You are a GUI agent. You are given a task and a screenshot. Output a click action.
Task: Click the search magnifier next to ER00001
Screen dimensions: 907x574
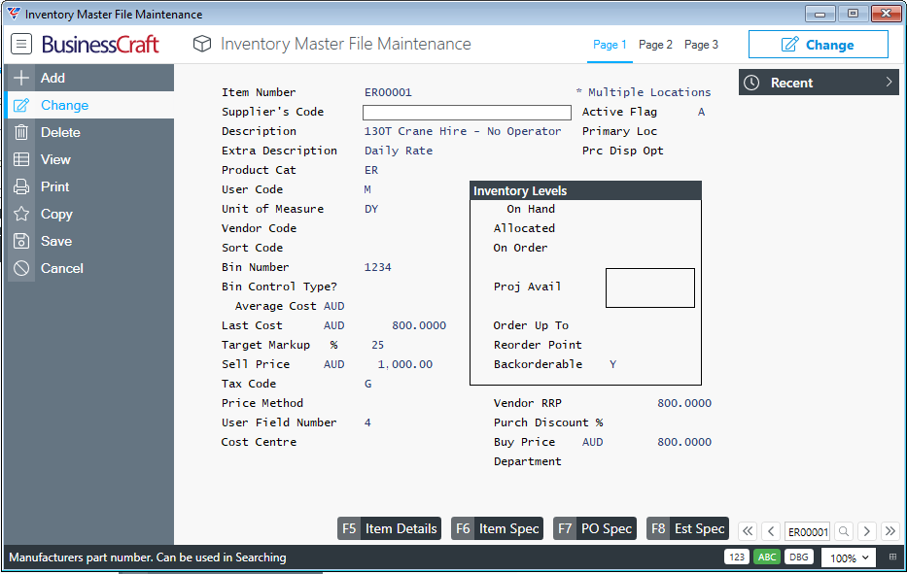click(844, 531)
